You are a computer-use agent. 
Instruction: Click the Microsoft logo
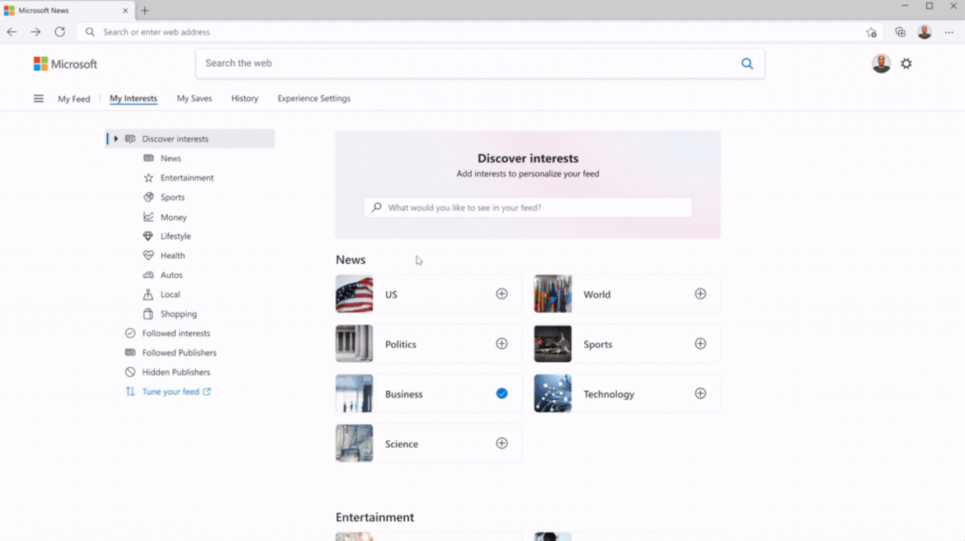(65, 63)
